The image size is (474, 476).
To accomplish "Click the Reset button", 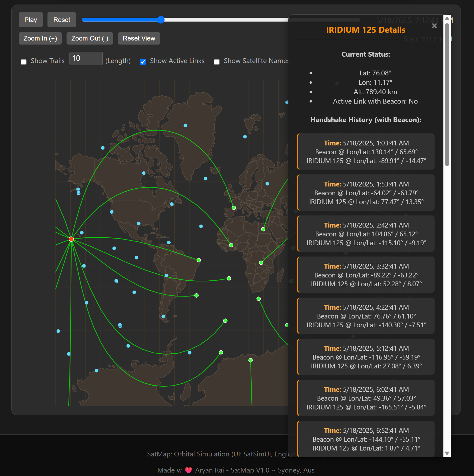I will 62,20.
